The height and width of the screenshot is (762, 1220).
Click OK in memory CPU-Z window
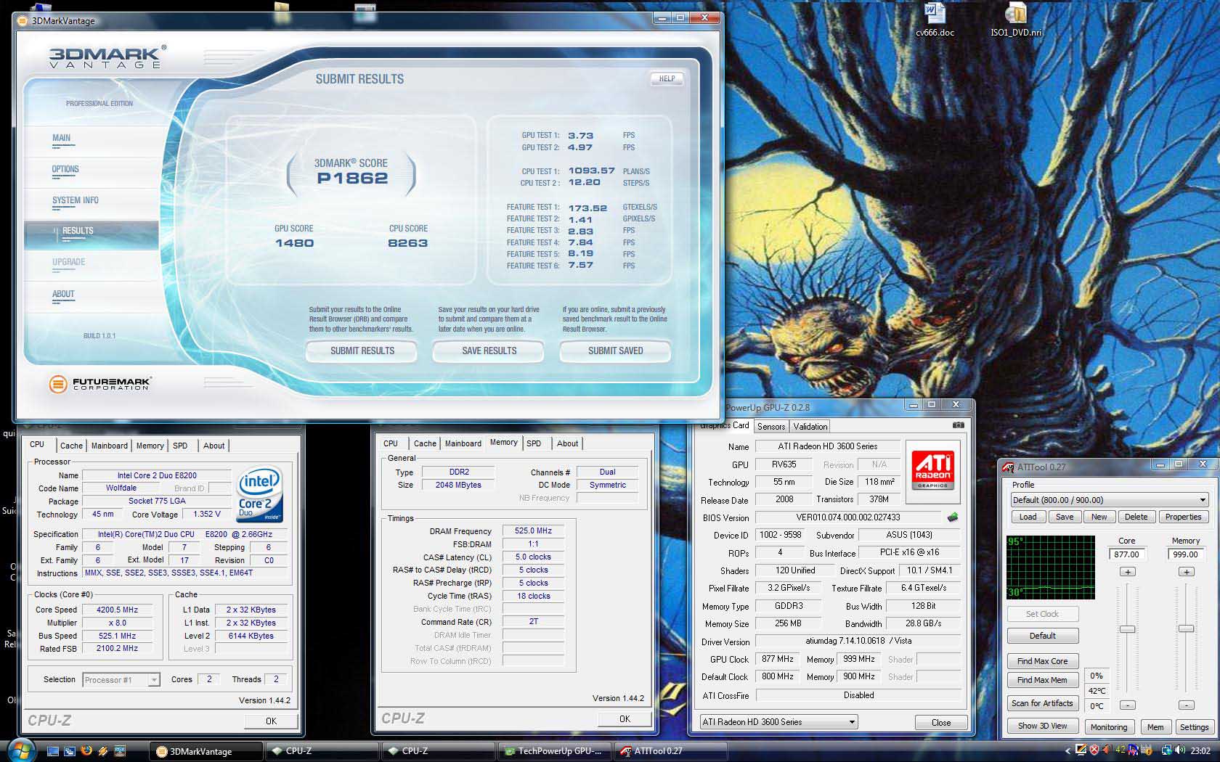click(625, 718)
